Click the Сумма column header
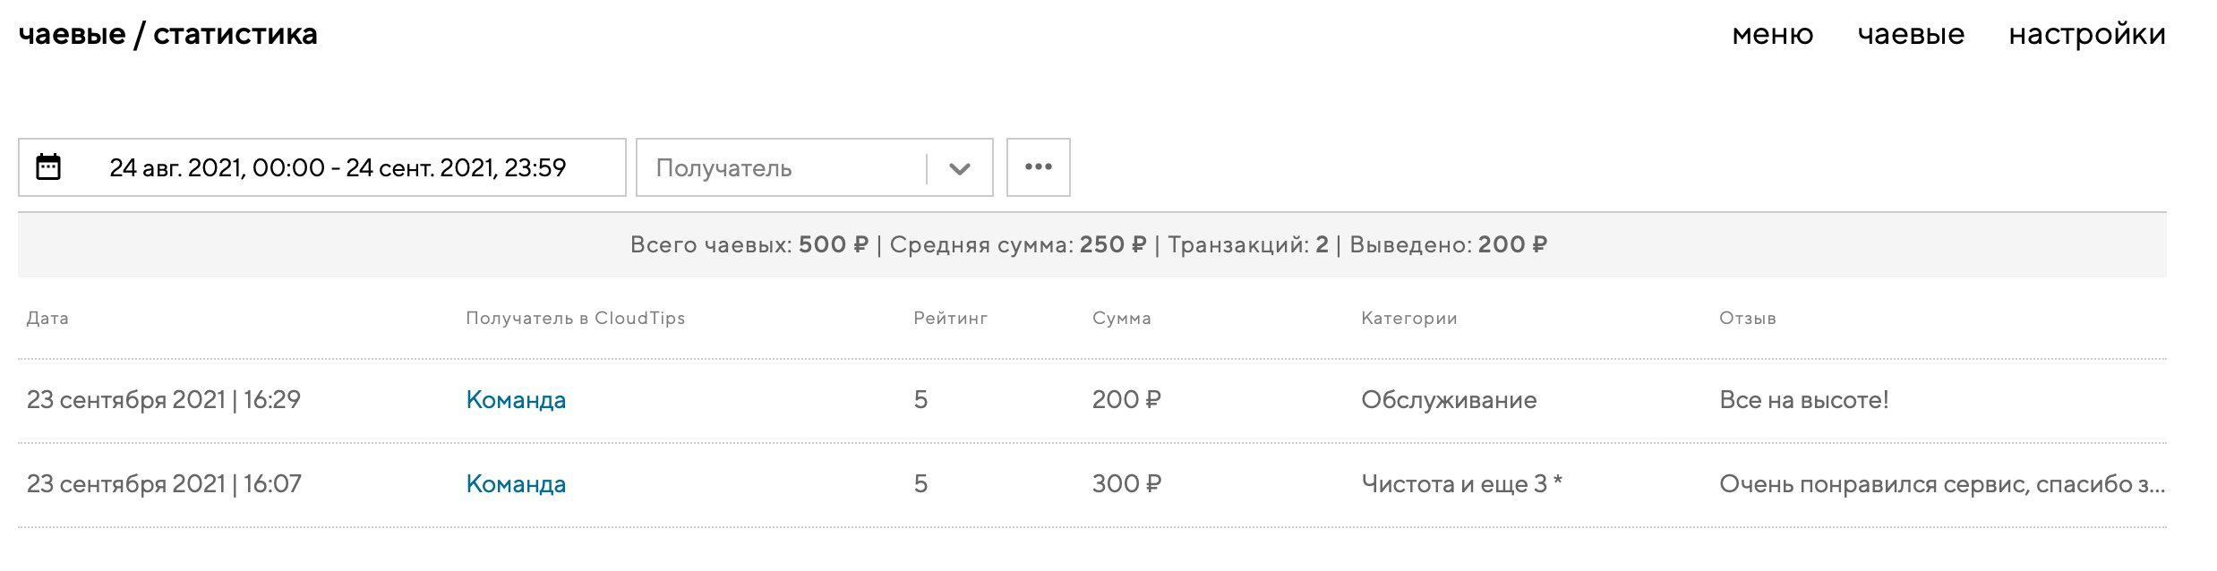This screenshot has width=2217, height=571. click(1121, 319)
